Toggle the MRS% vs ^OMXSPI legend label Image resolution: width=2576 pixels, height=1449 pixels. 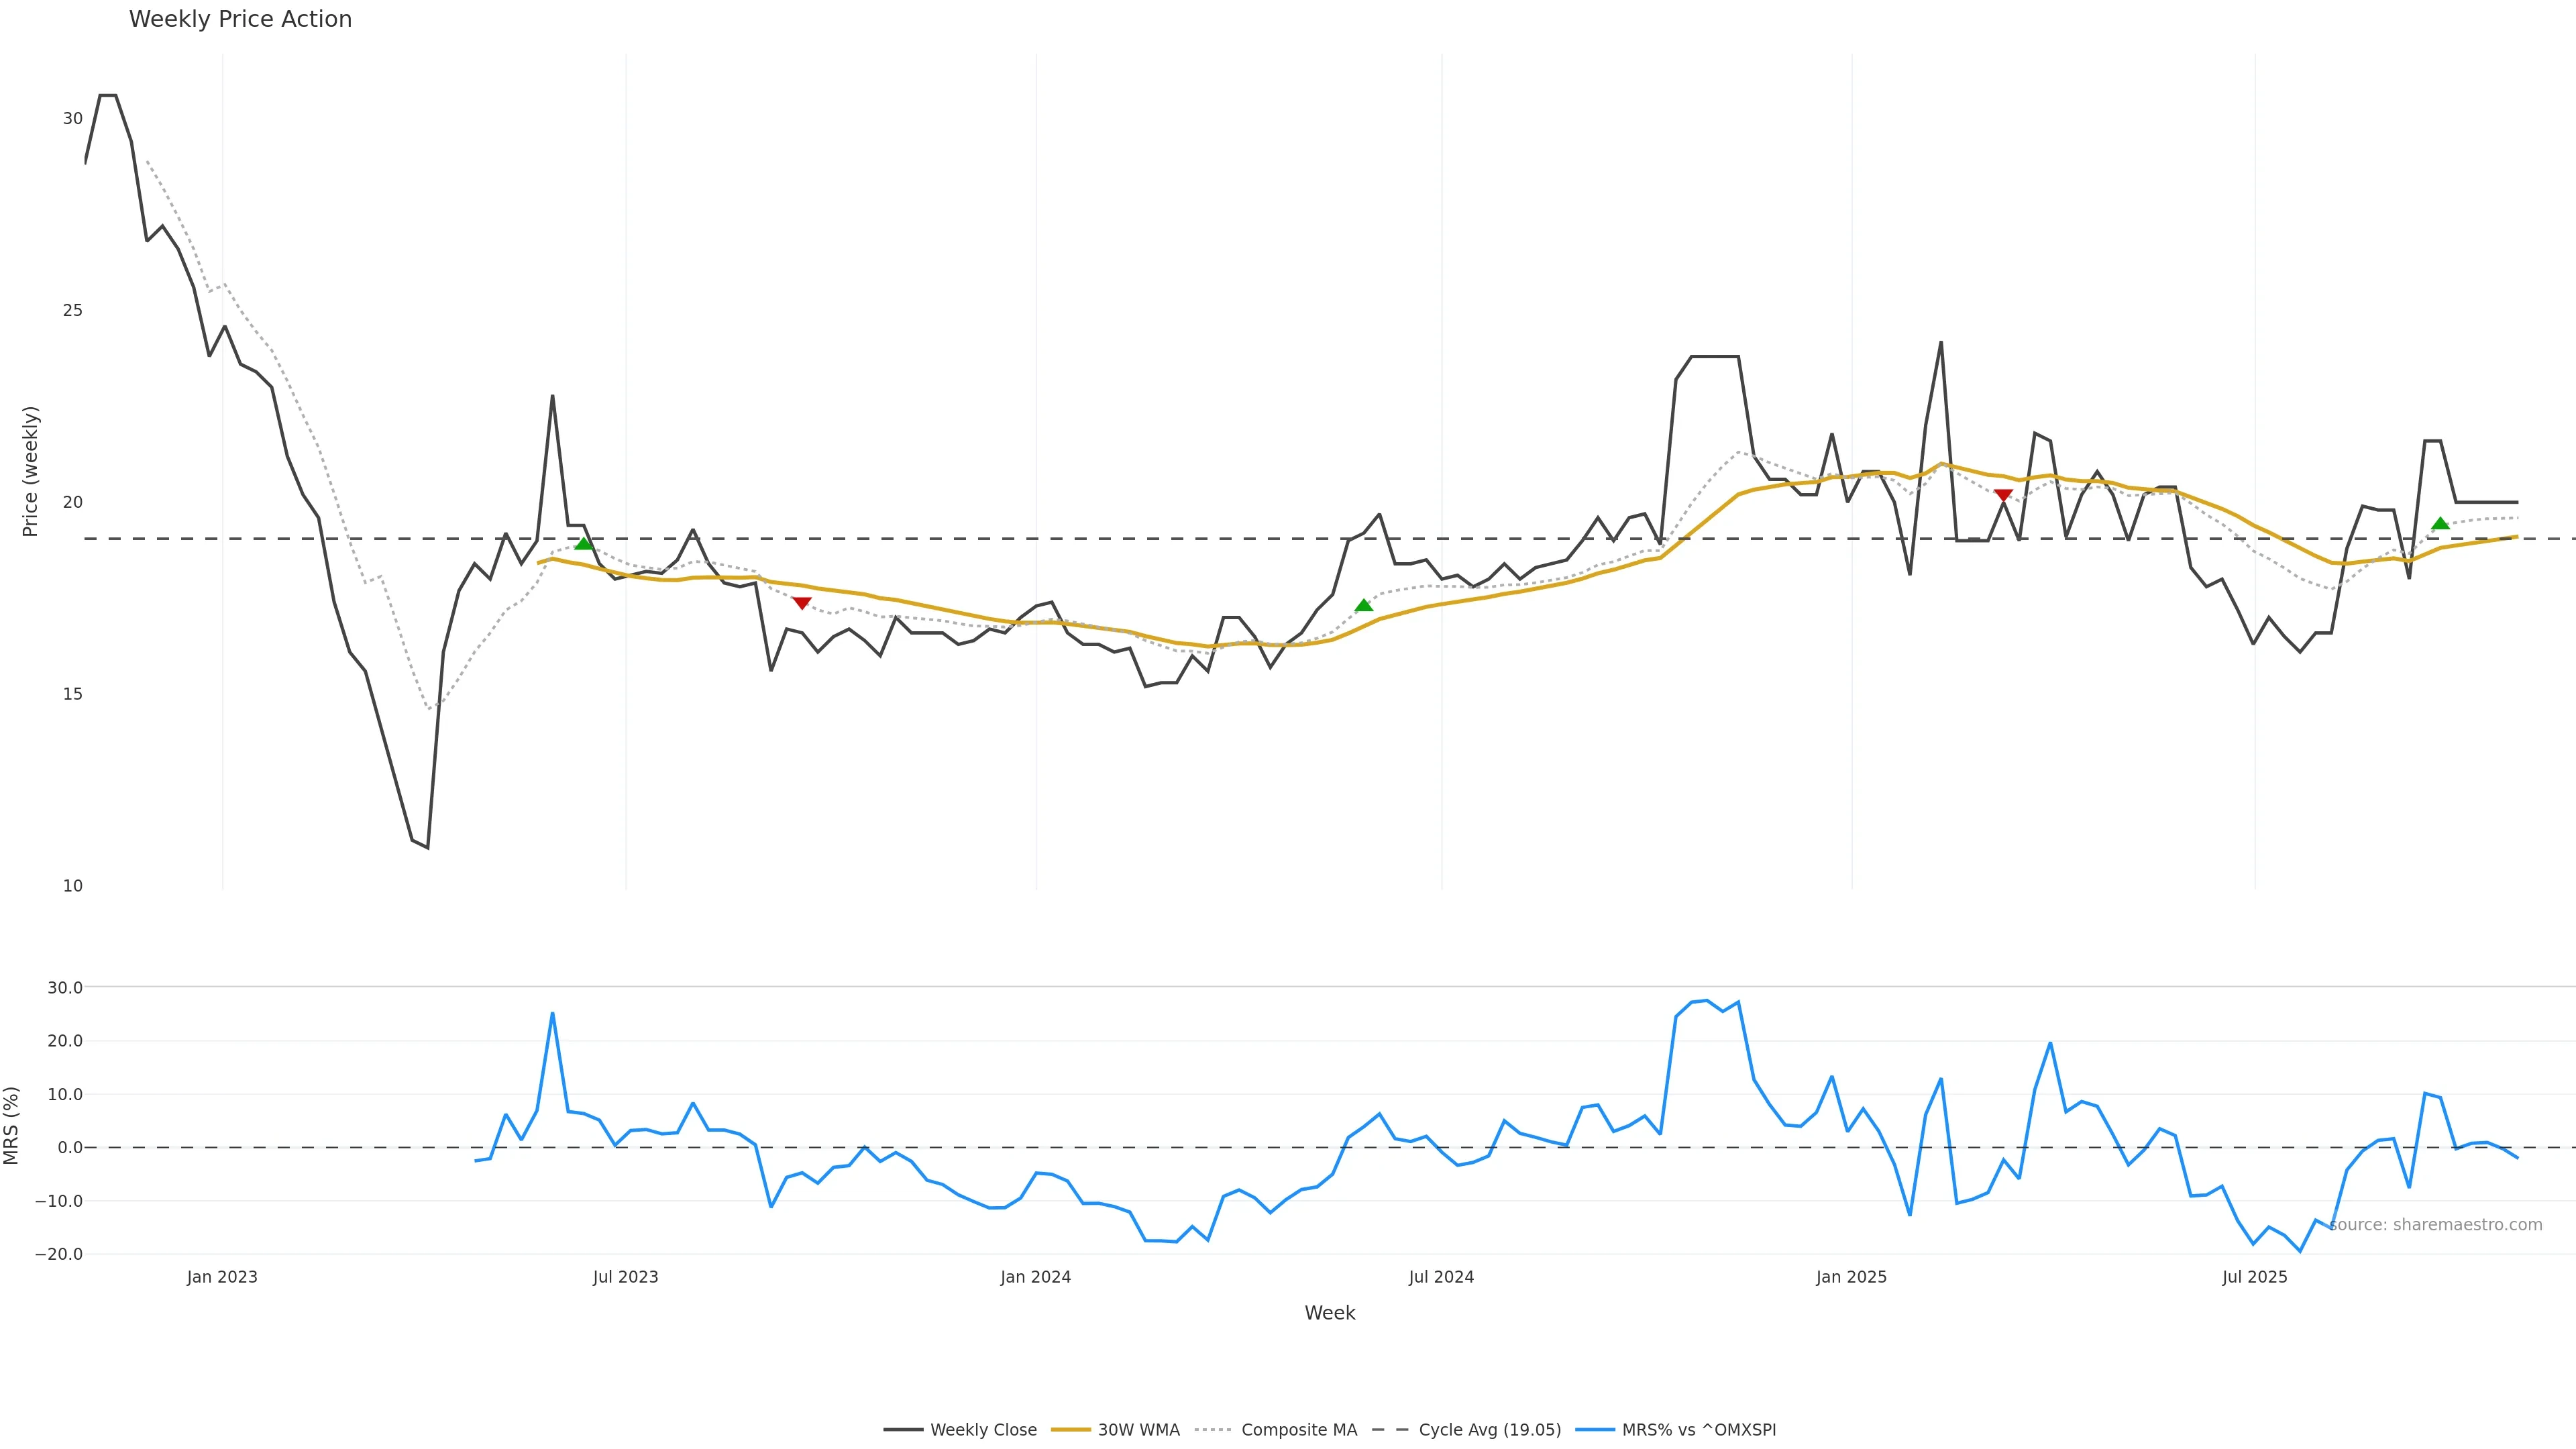[x=1698, y=1430]
